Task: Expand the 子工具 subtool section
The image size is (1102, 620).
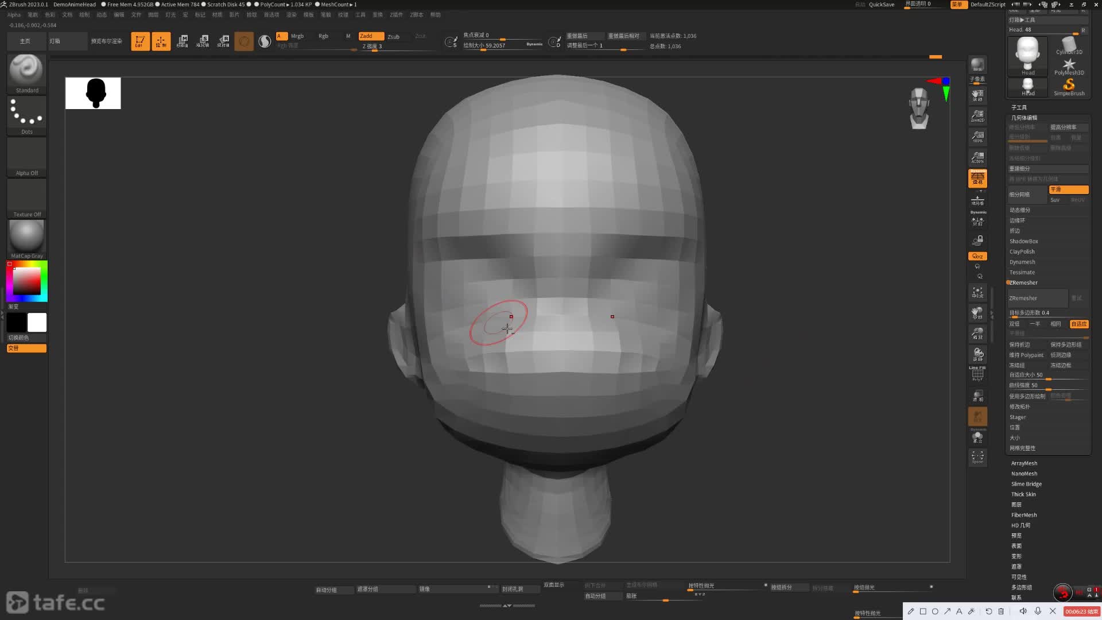Action: pyautogui.click(x=1019, y=107)
